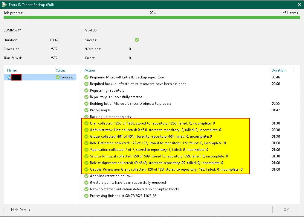Select 'Processing finished at 08/07/2025 11:25:58' entry

[123, 196]
